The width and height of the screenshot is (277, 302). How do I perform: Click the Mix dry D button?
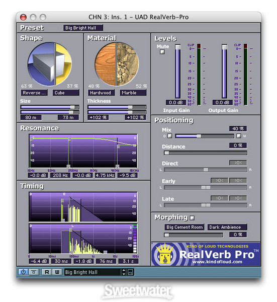(x=169, y=136)
